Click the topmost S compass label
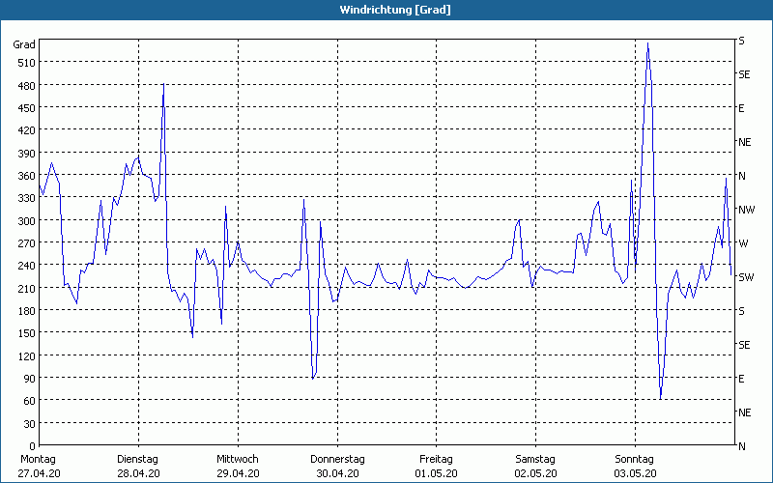The height and width of the screenshot is (483, 773). [x=741, y=41]
